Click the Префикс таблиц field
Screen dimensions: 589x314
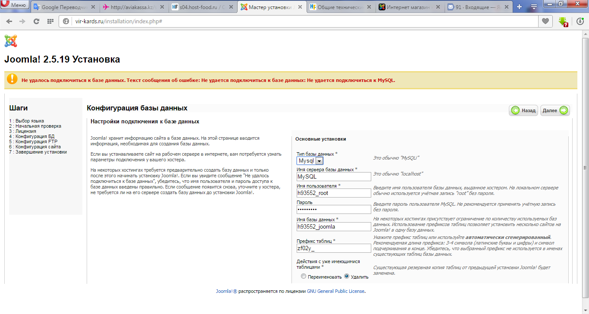pyautogui.click(x=334, y=248)
